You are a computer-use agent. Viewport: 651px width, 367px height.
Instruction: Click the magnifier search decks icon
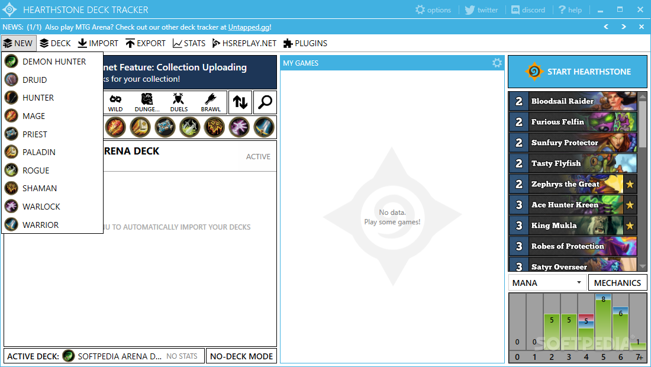click(265, 102)
